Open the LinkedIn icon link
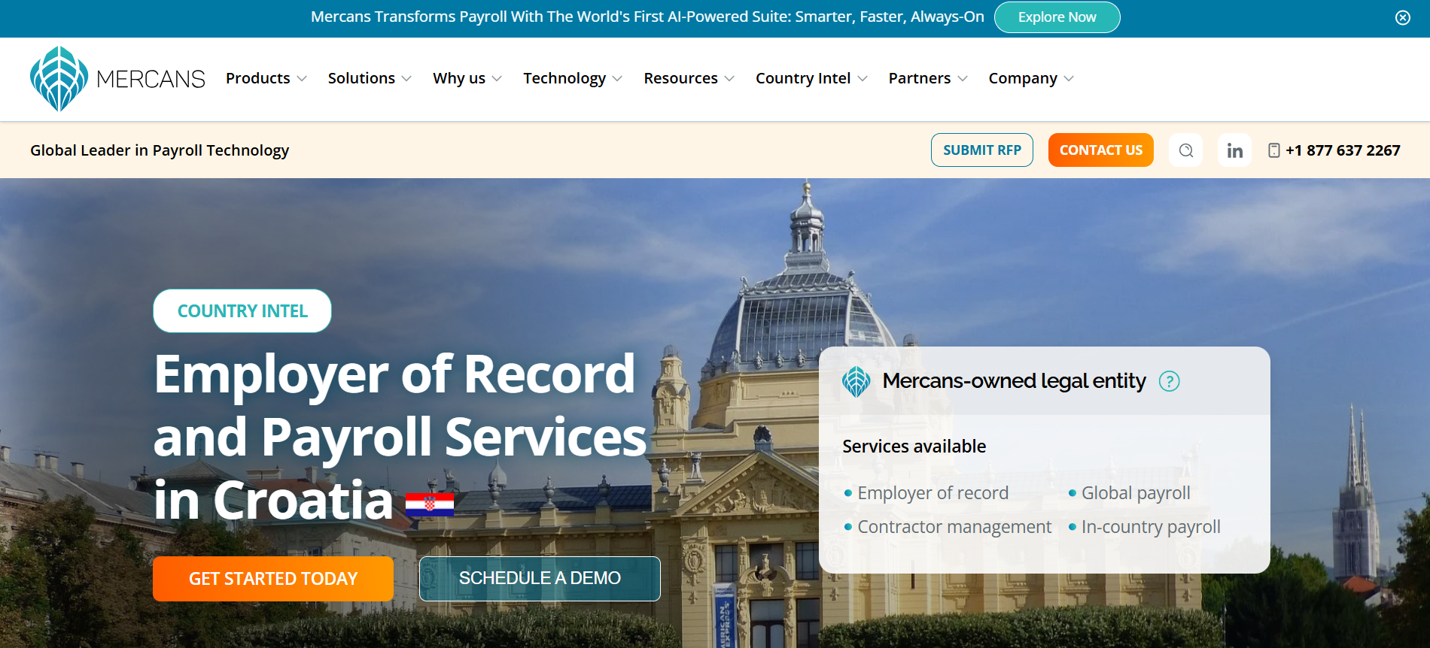Viewport: 1430px width, 648px height. coord(1234,150)
